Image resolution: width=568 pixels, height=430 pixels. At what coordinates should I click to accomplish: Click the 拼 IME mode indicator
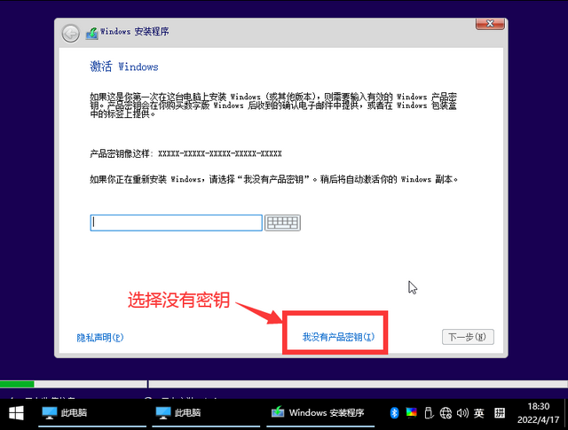click(500, 412)
